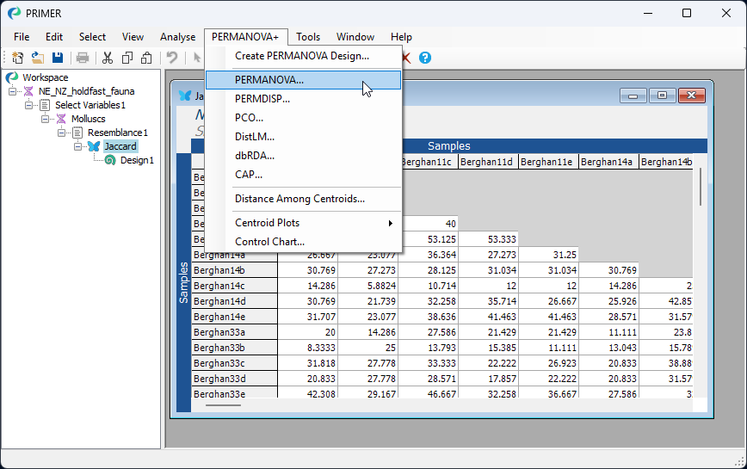The height and width of the screenshot is (469, 747).
Task: Click the Open file toolbar icon
Action: [x=38, y=58]
